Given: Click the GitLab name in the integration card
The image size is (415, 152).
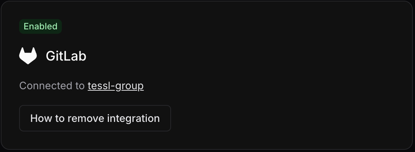Looking at the screenshot, I should [x=66, y=56].
